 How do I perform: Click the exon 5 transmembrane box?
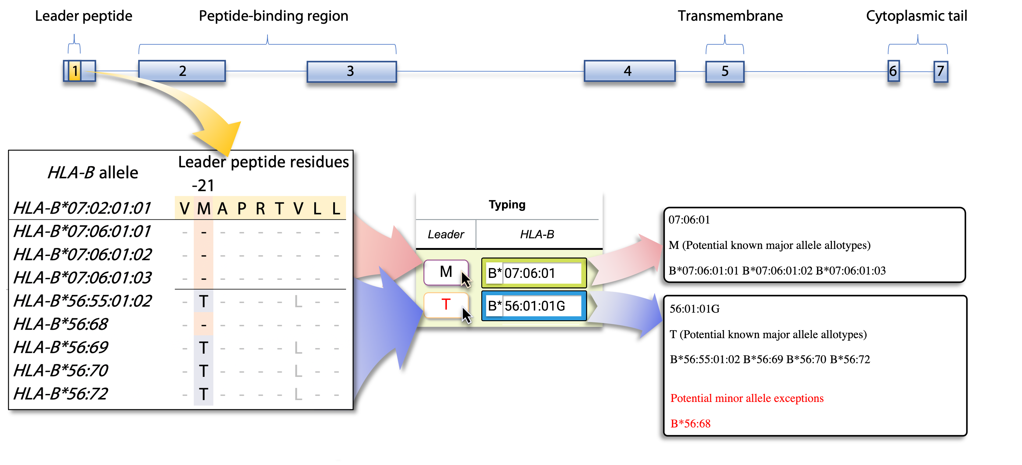[x=724, y=71]
